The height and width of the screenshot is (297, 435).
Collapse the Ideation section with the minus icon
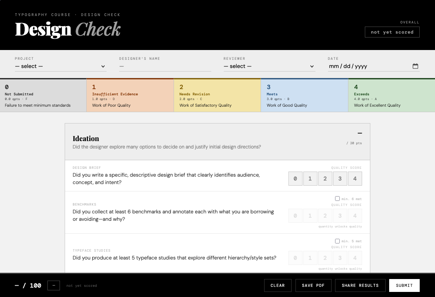click(359, 133)
